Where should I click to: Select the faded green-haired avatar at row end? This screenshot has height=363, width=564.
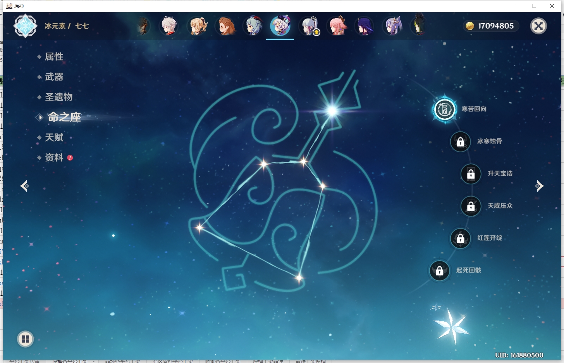(418, 26)
